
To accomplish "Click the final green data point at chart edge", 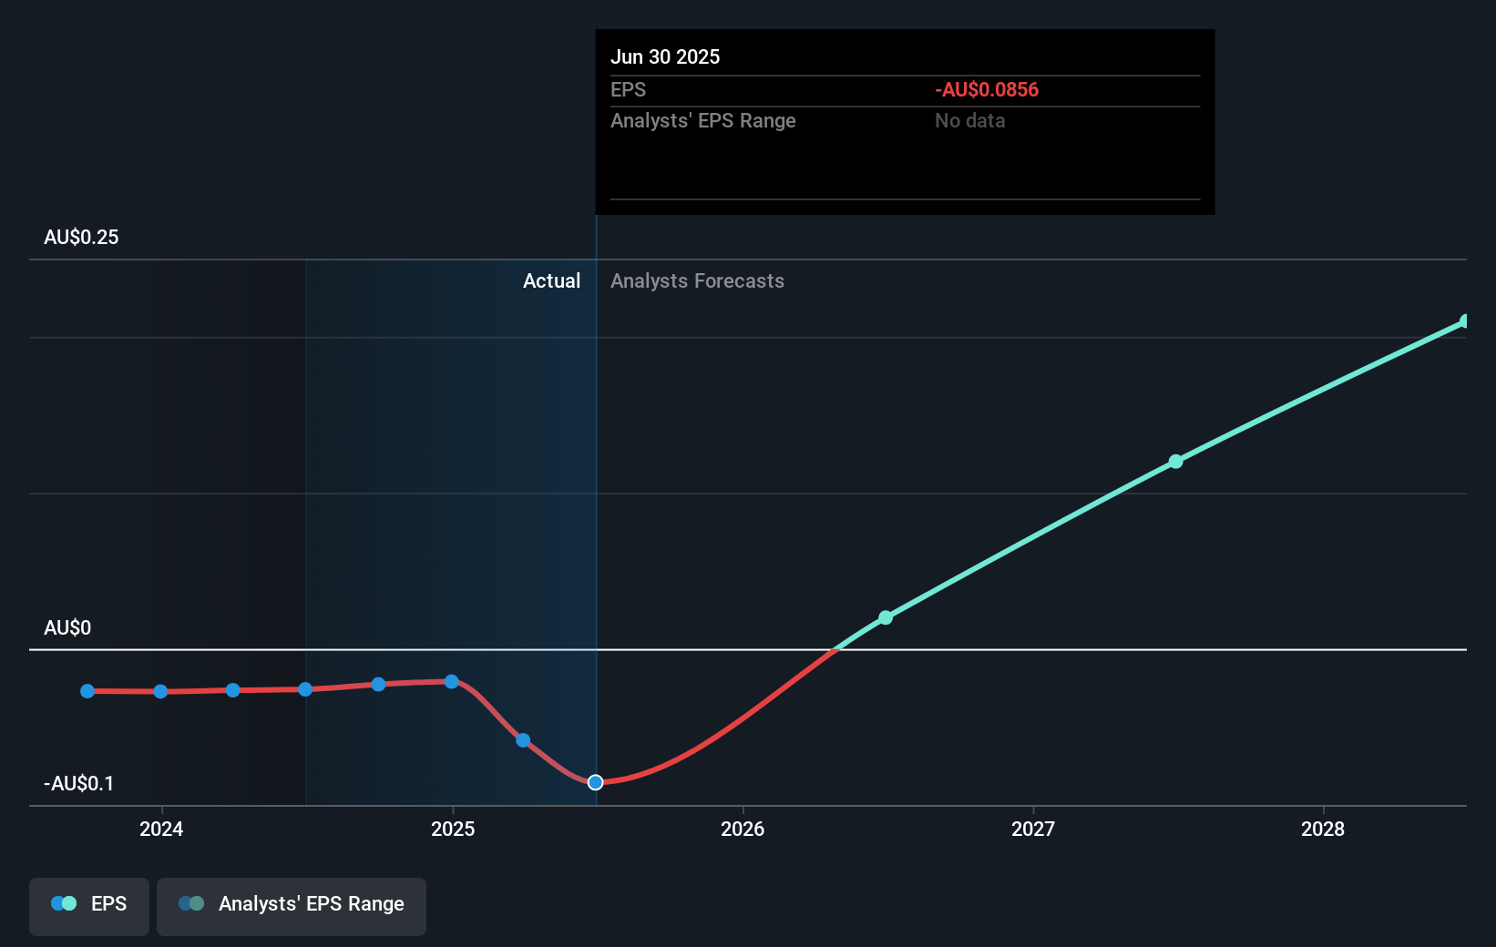I will 1464,321.
